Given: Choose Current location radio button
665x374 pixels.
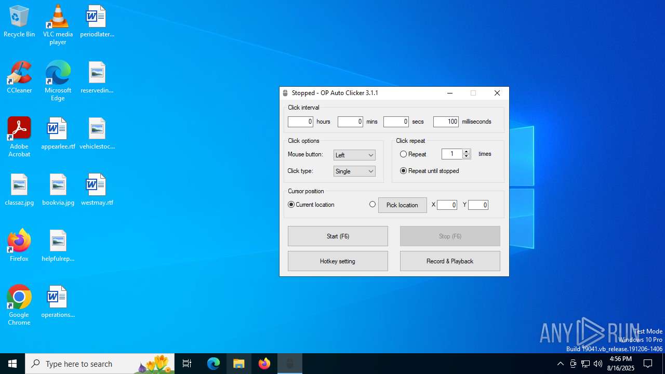Looking at the screenshot, I should coord(291,205).
